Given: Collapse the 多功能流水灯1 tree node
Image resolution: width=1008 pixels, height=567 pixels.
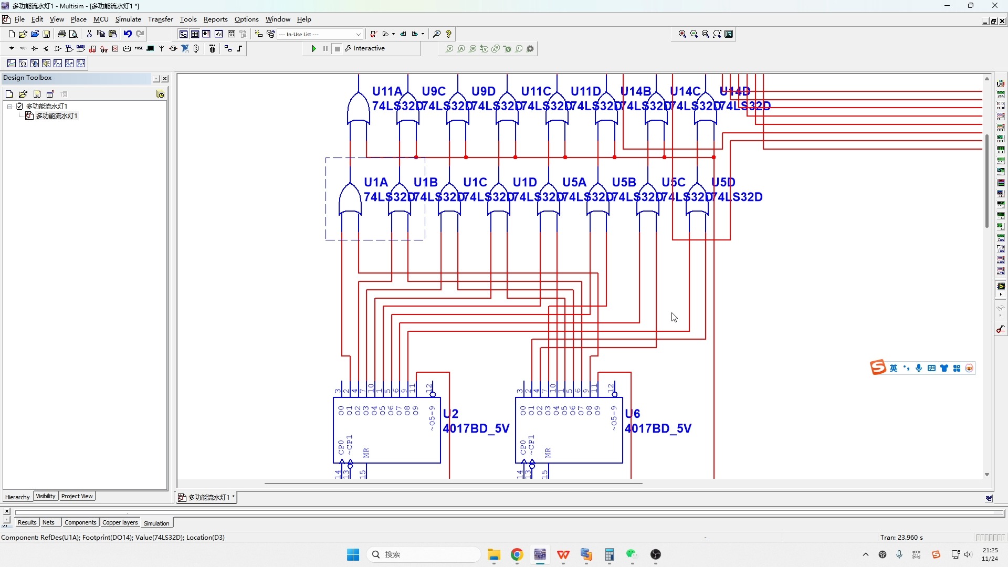Looking at the screenshot, I should [x=9, y=106].
